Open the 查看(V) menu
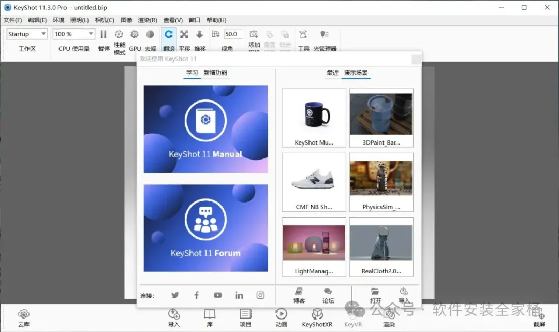The image size is (559, 332). coord(173,20)
